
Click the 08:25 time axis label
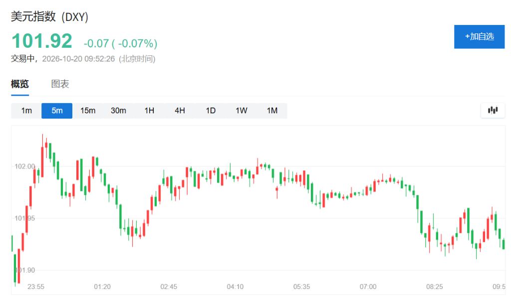coord(435,287)
